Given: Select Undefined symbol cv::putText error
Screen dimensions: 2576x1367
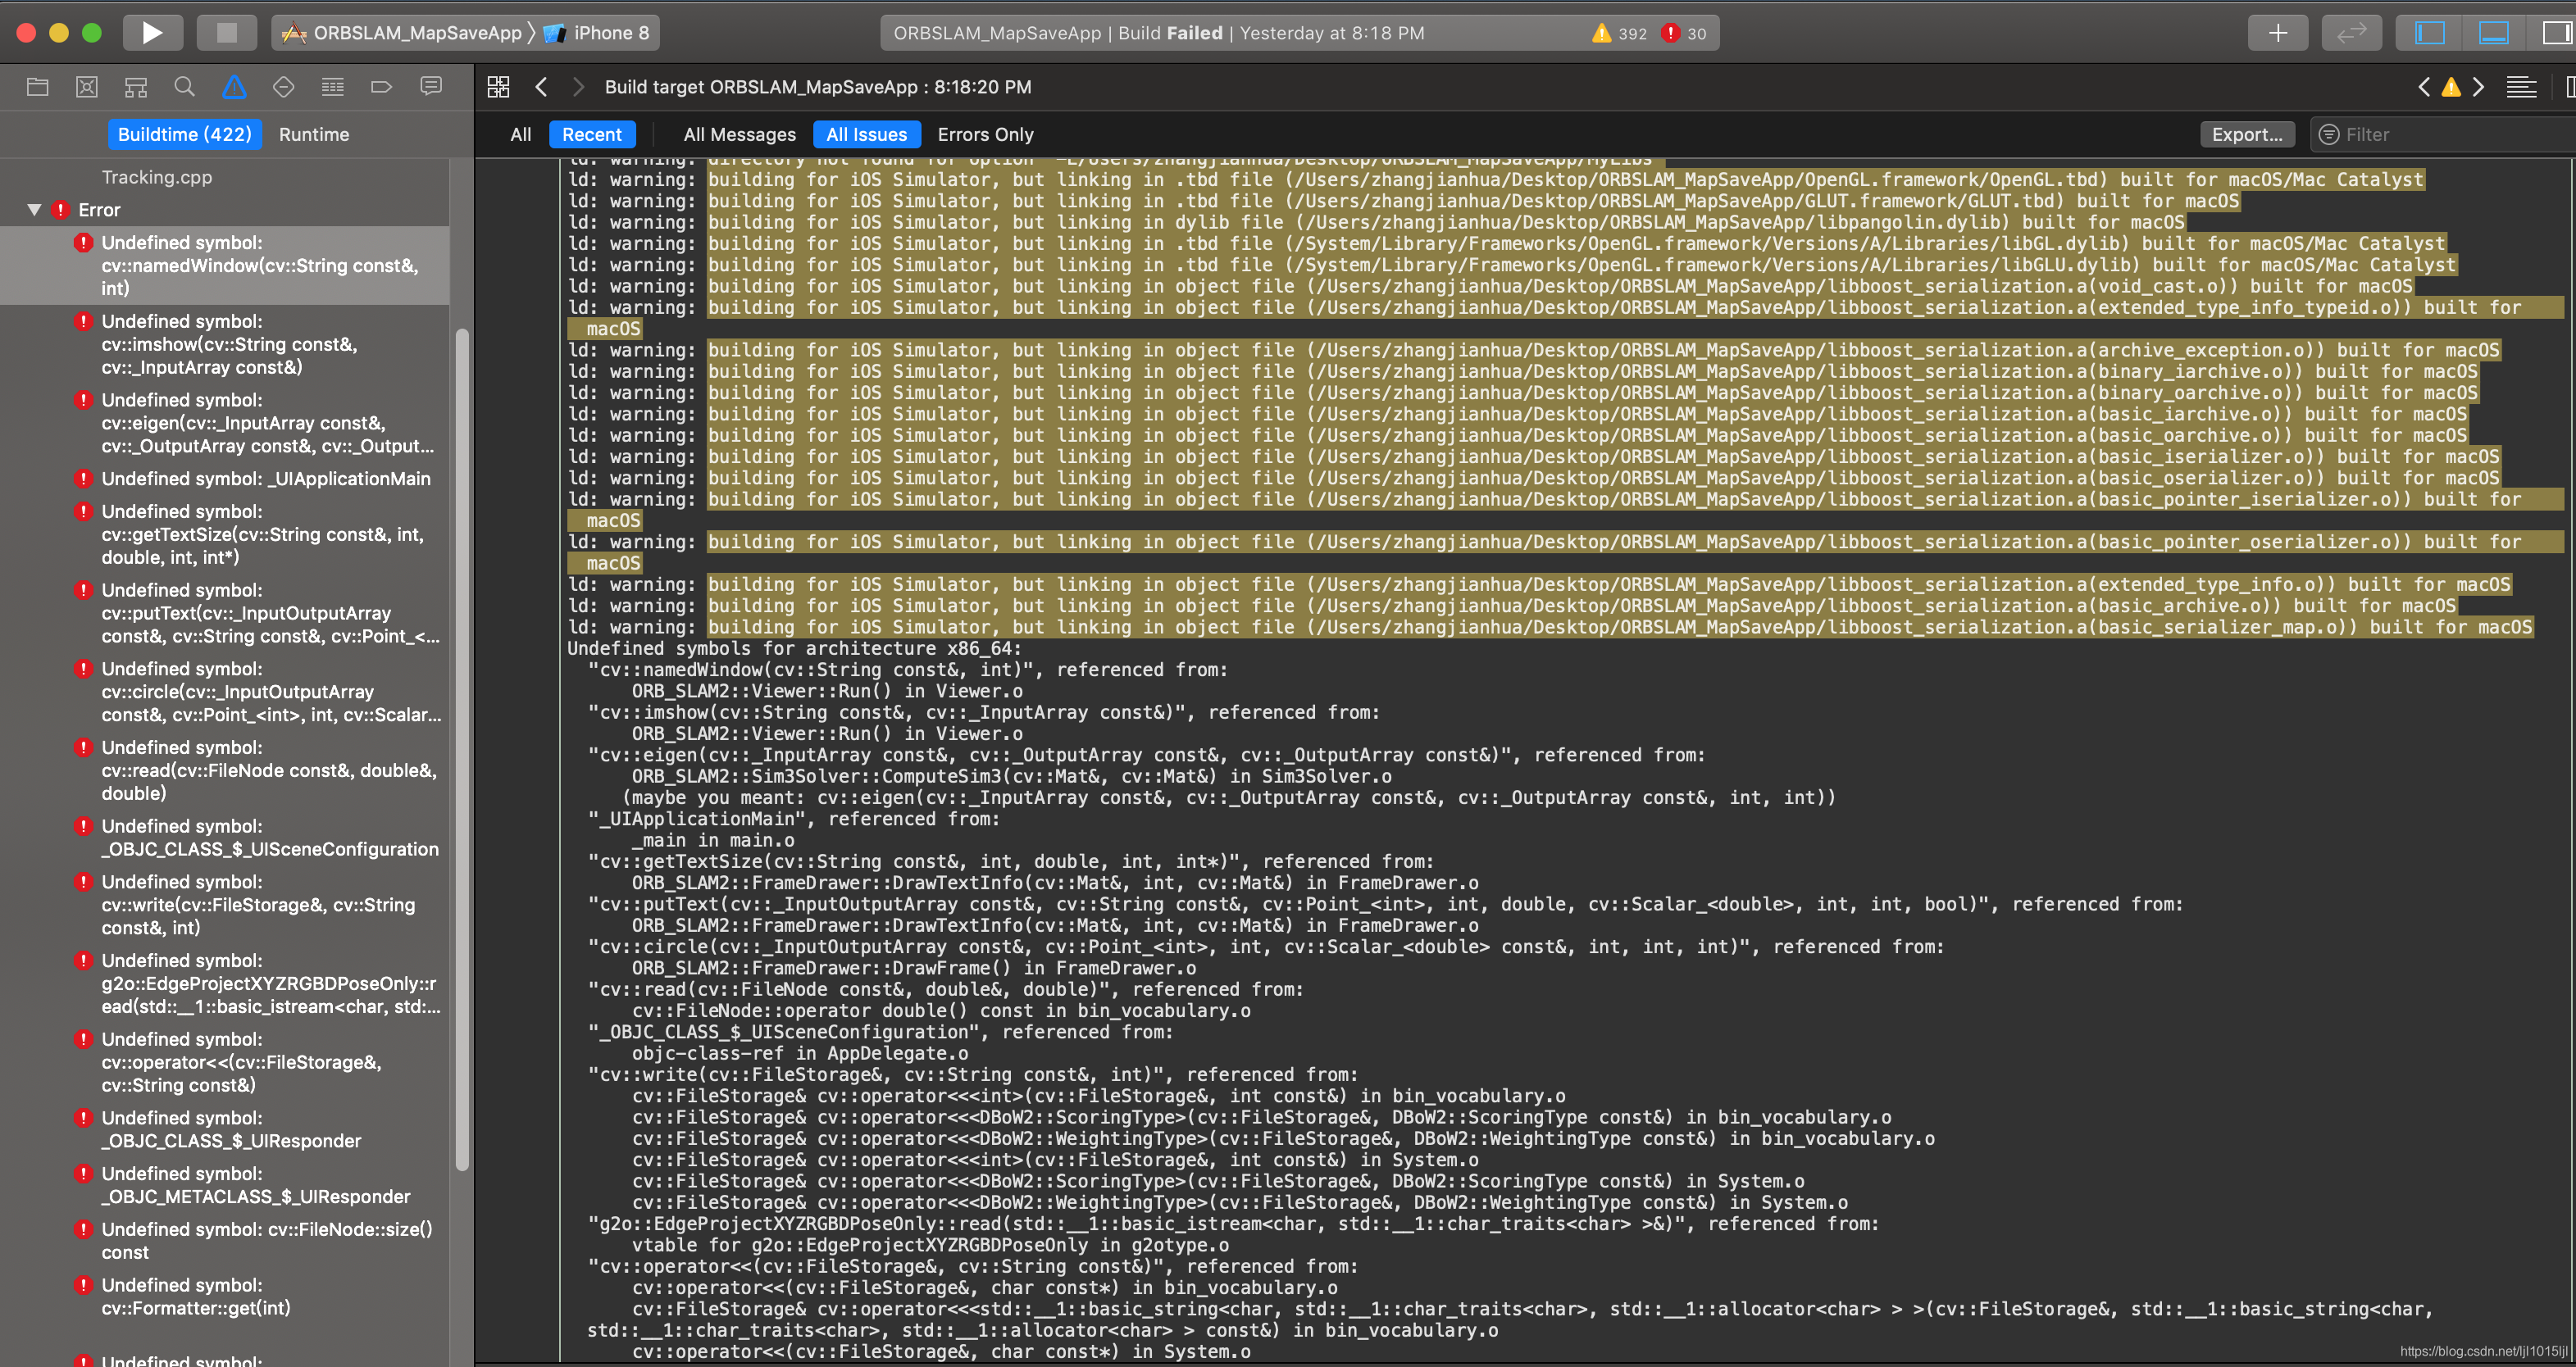Looking at the screenshot, I should coord(225,612).
